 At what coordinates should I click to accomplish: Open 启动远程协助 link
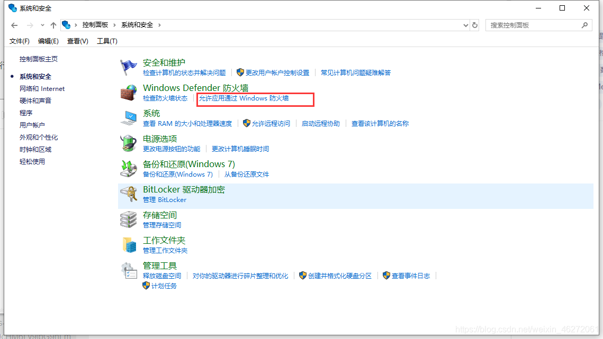(321, 123)
